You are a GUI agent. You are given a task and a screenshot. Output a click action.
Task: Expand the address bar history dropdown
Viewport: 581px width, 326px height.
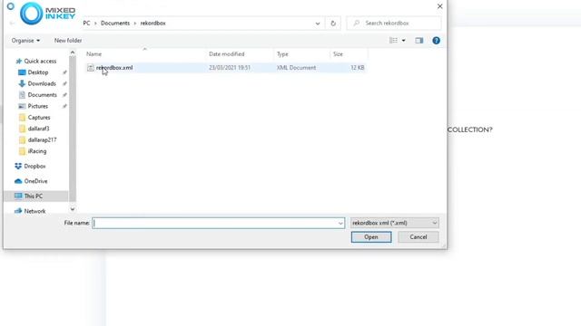click(x=318, y=23)
